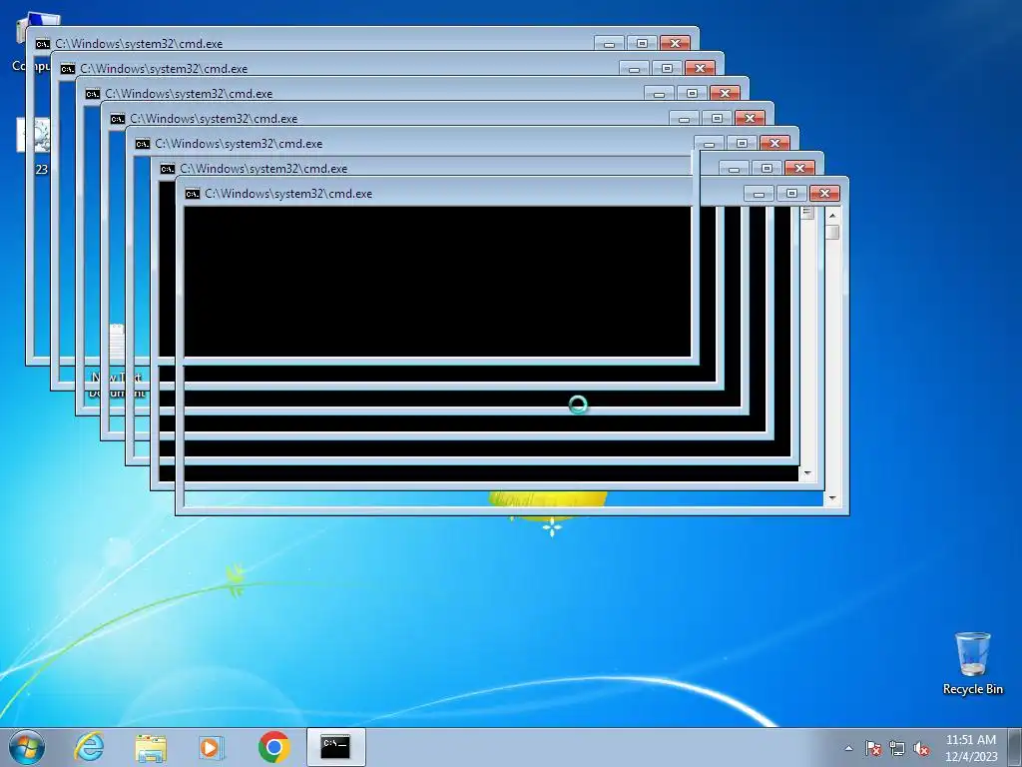
Task: Launch Windows Media Player from the taskbar
Action: click(212, 747)
